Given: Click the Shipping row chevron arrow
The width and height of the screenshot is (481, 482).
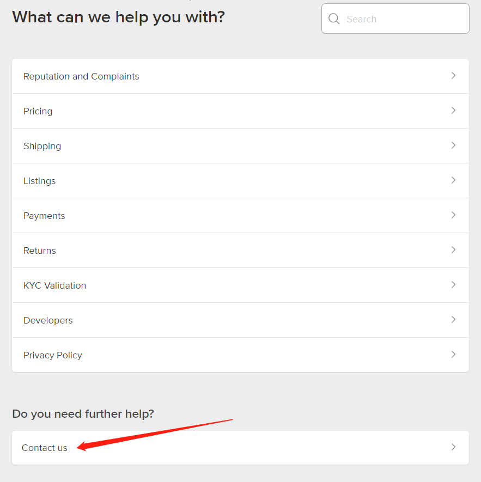Looking at the screenshot, I should click(x=453, y=145).
